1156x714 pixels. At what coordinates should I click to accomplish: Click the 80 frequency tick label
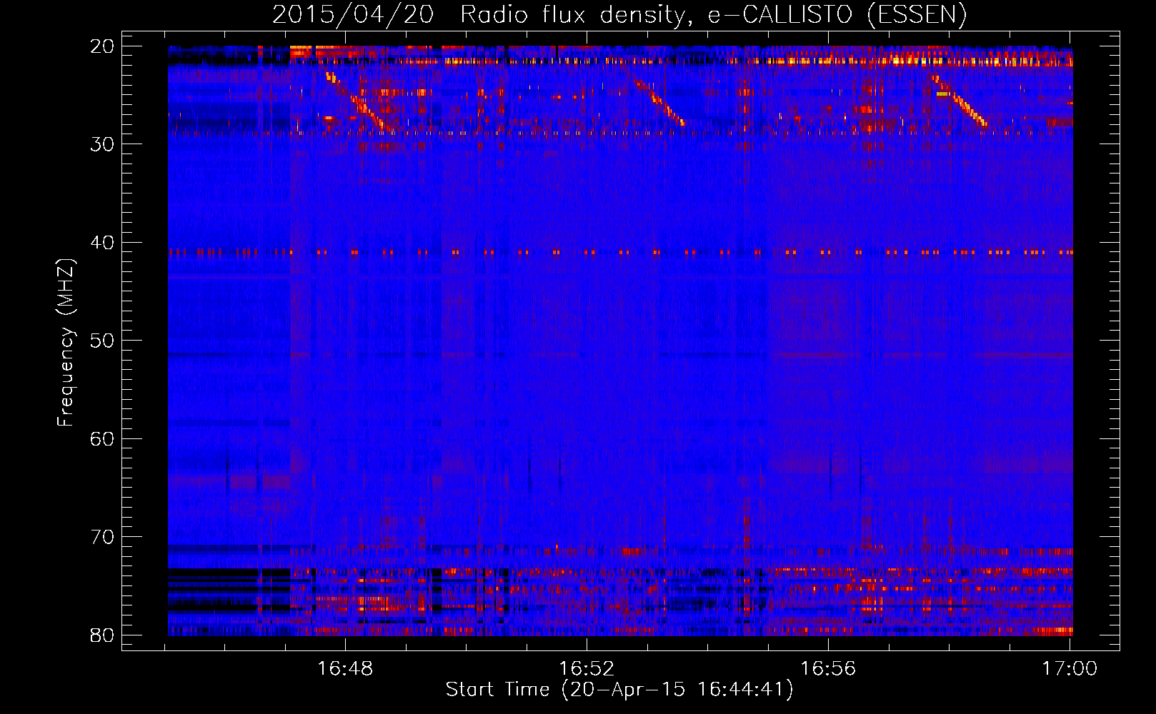tap(102, 635)
